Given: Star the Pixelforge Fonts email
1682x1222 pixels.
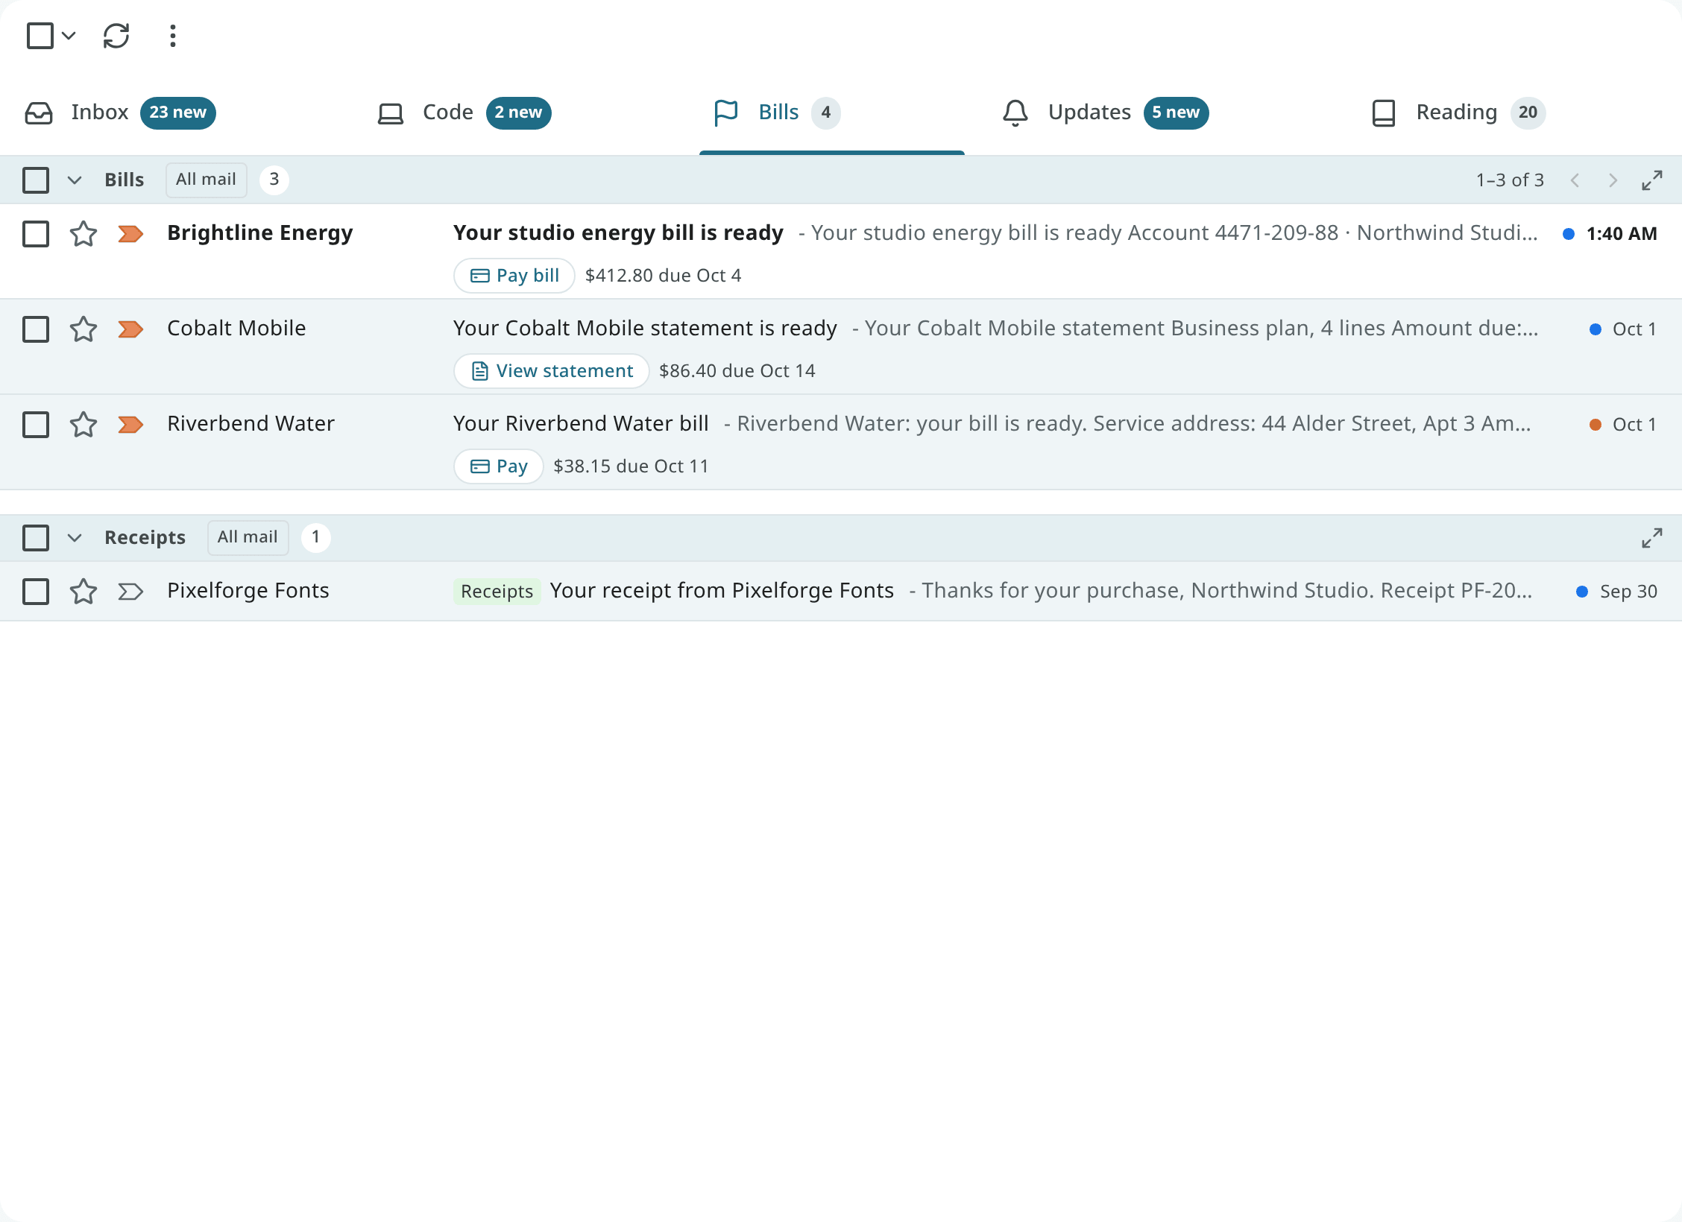Looking at the screenshot, I should coord(84,592).
